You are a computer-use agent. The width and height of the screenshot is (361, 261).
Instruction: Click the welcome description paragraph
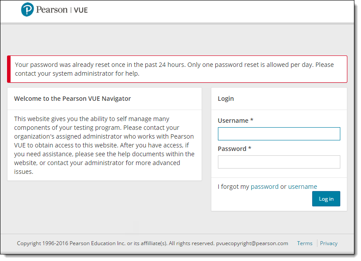tap(104, 145)
